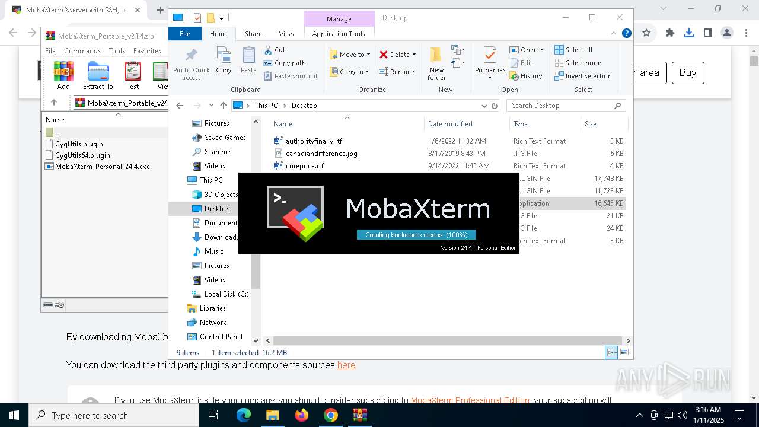
Task: Click the Buy button on webpage
Action: (x=688, y=73)
